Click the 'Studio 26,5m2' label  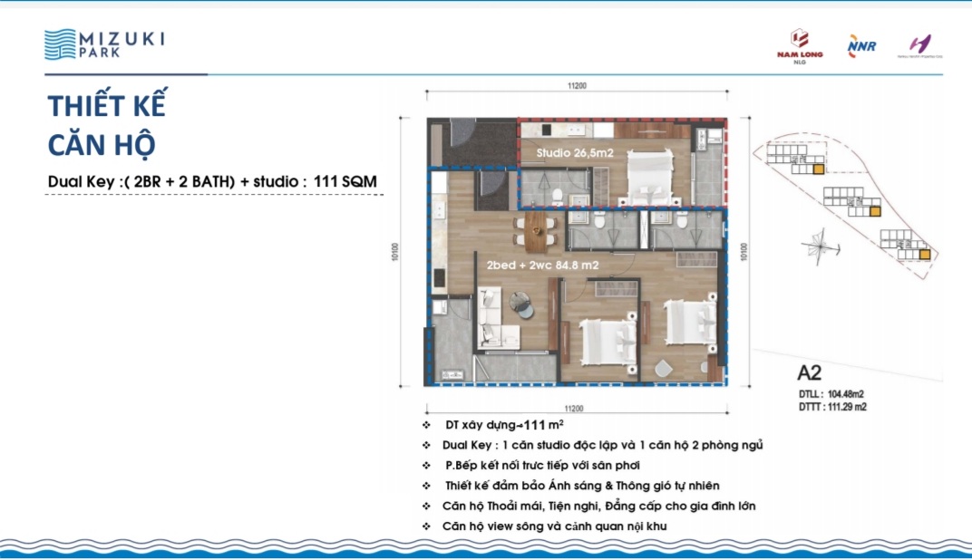(x=575, y=153)
